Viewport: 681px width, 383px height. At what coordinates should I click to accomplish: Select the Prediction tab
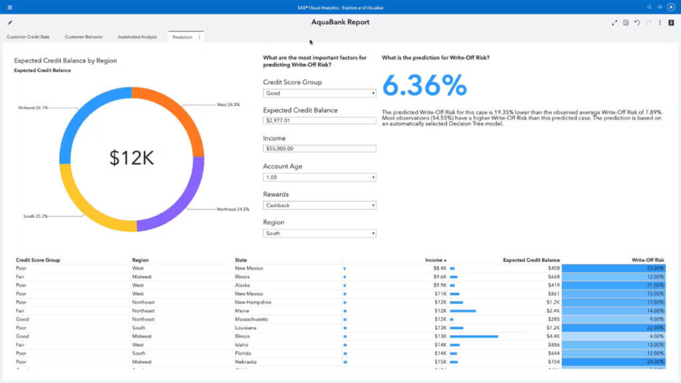[x=182, y=37]
